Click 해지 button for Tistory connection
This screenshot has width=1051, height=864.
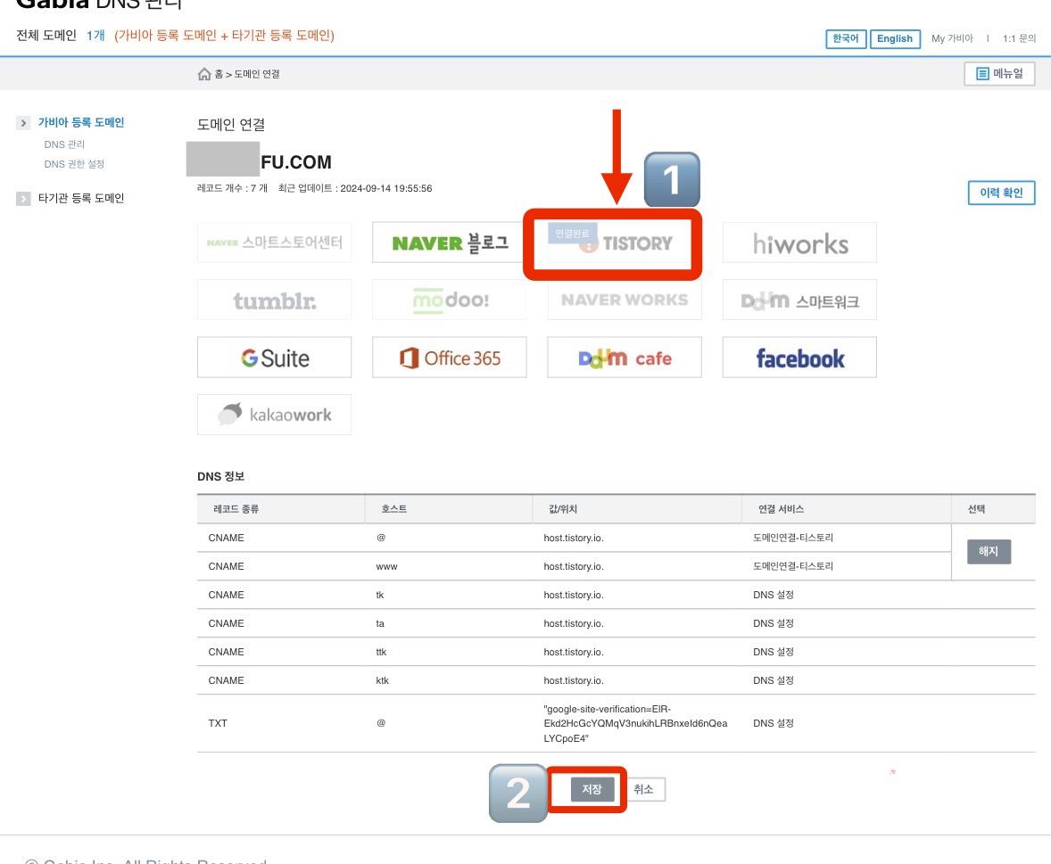coord(989,551)
